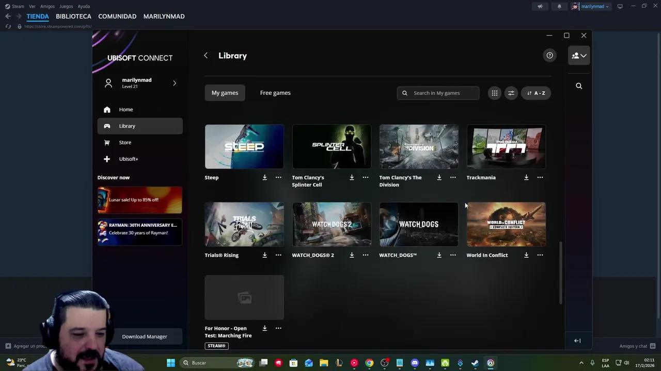Open the World In Conflict cover
The image size is (661, 371).
coord(506,224)
